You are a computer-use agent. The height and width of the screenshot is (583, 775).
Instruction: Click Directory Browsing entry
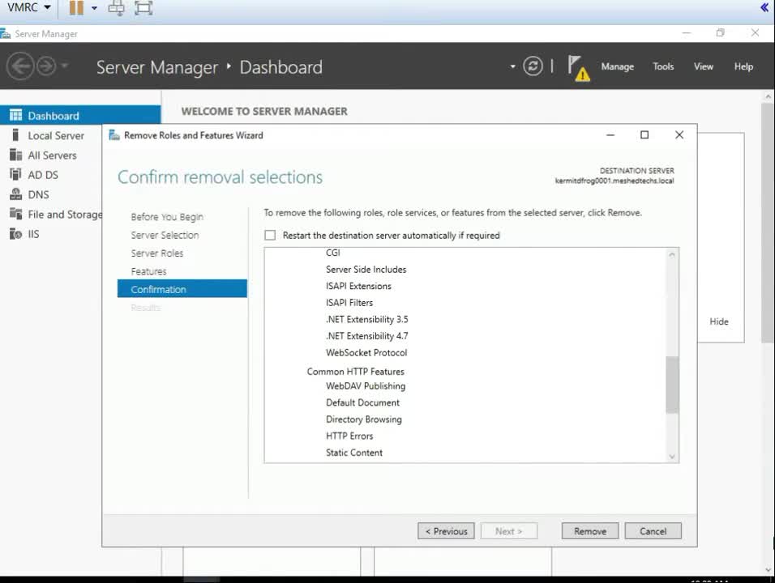pos(363,419)
